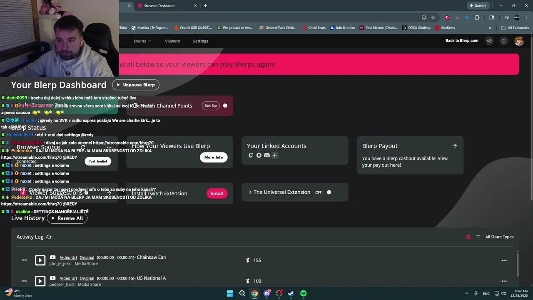533x300 pixels.
Task: Open Chrome three-dot menu
Action: [x=527, y=17]
